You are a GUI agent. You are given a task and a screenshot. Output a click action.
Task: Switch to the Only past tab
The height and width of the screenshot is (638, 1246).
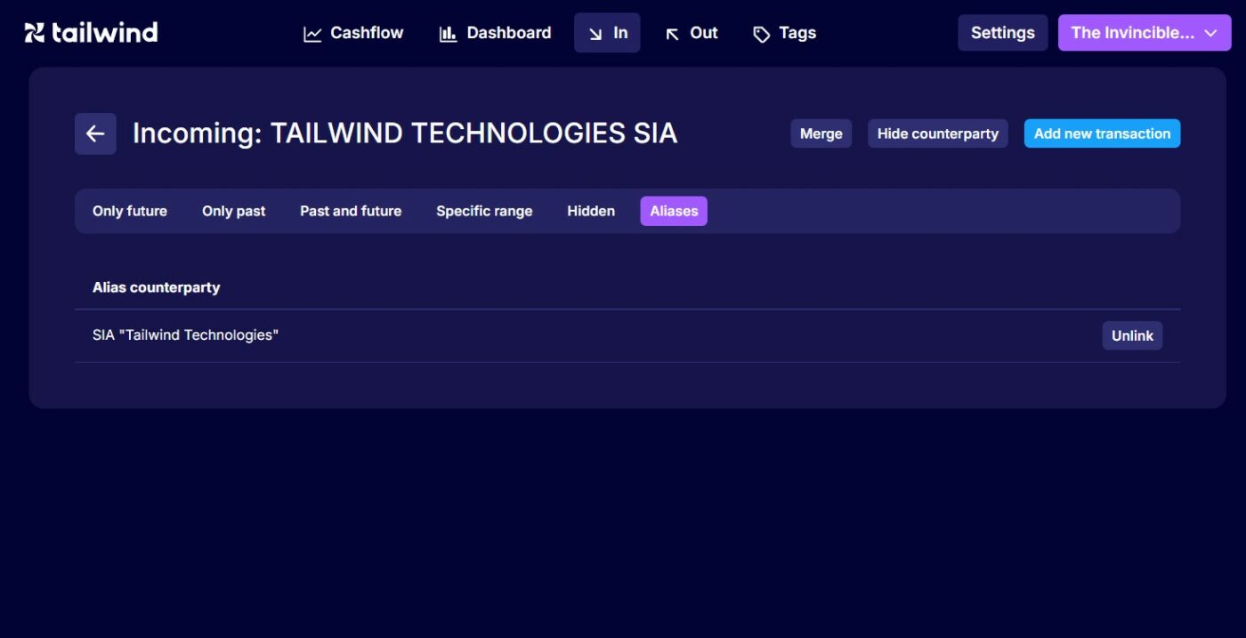click(x=234, y=211)
